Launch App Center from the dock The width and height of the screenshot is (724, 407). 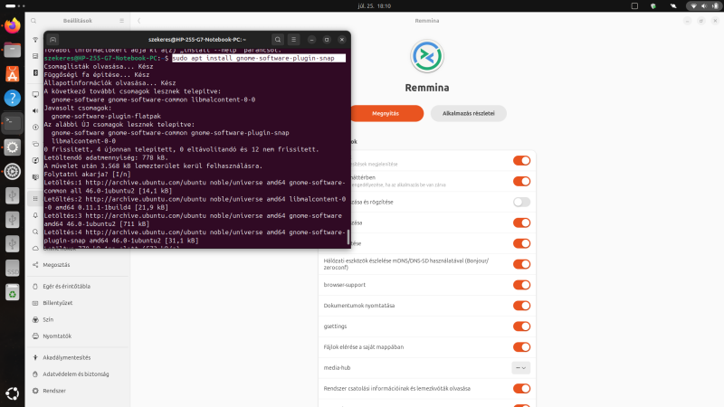pyautogui.click(x=13, y=74)
